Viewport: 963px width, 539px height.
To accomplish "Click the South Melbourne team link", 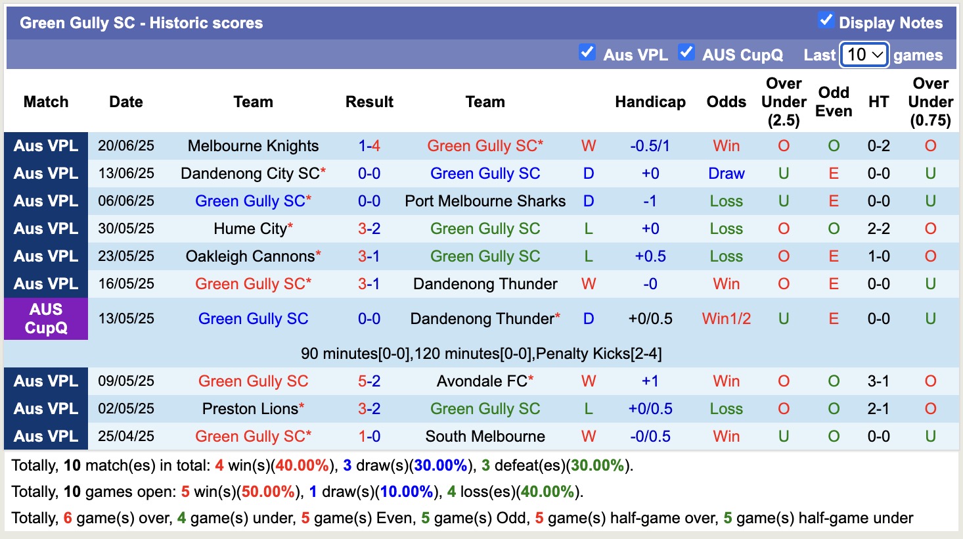I will click(485, 436).
